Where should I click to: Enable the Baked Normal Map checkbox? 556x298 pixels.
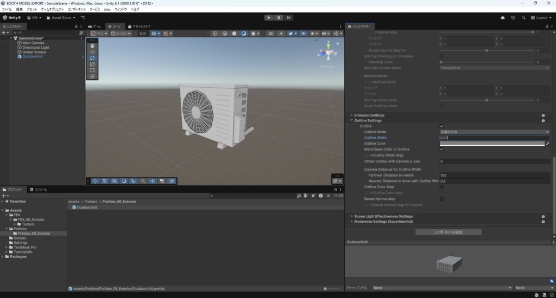point(441,199)
